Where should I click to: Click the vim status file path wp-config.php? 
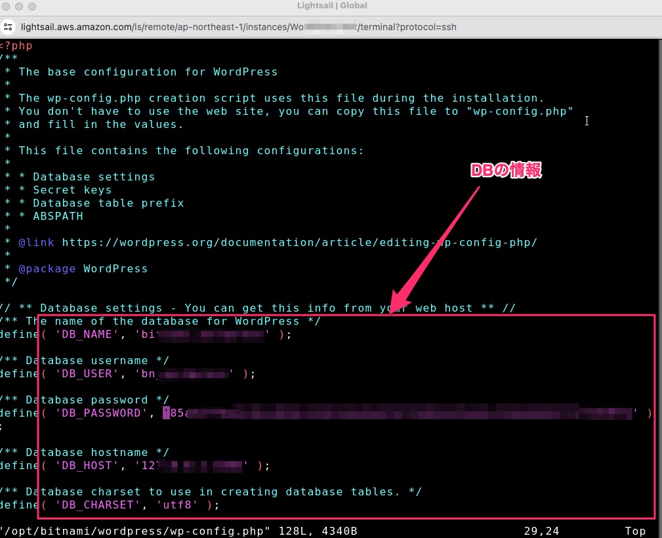click(x=135, y=531)
